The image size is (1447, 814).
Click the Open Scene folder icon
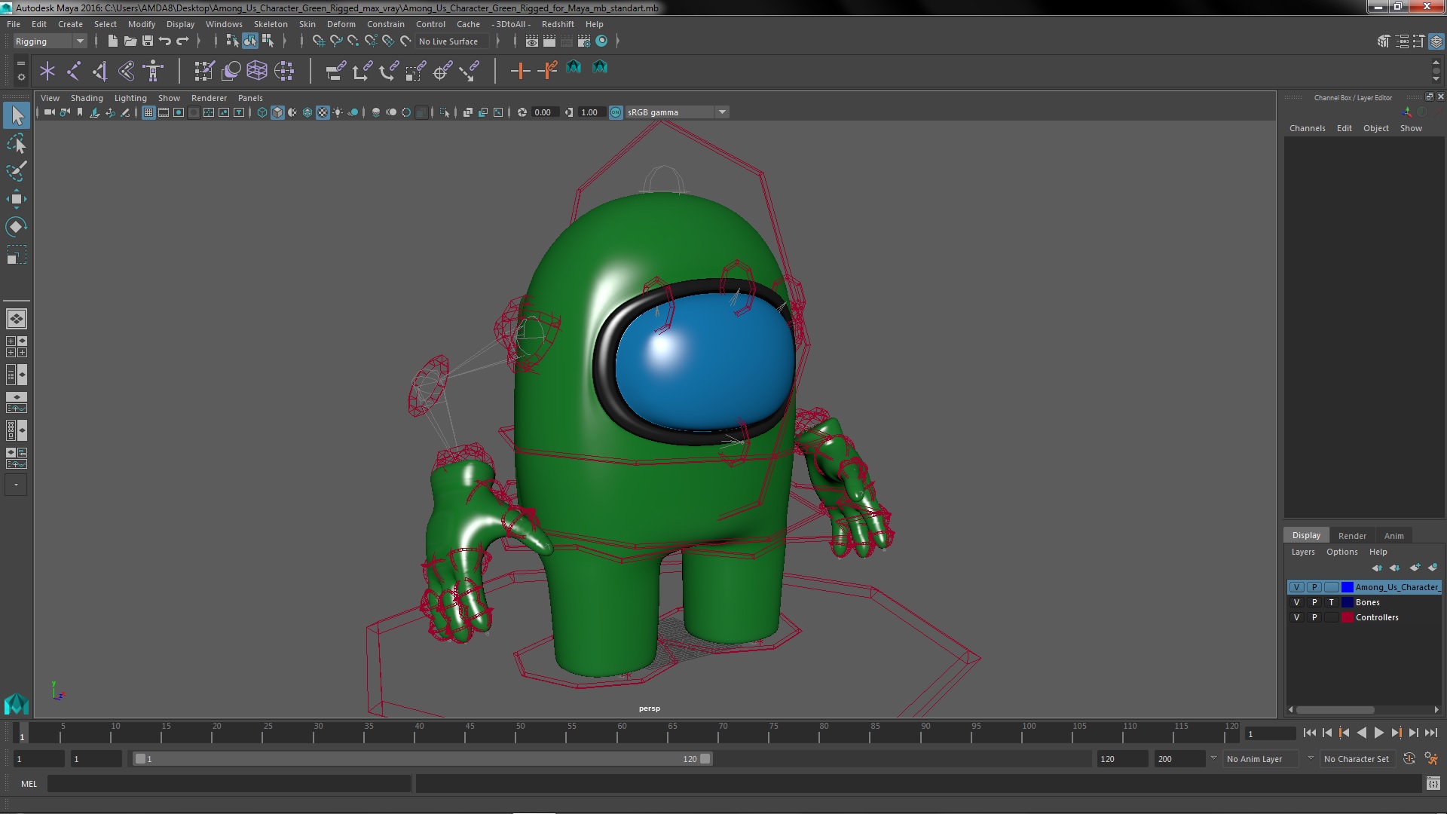(x=130, y=41)
